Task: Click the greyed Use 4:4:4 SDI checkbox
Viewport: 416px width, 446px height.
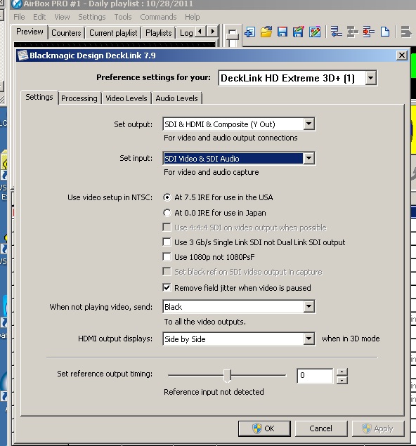Action: click(x=167, y=228)
